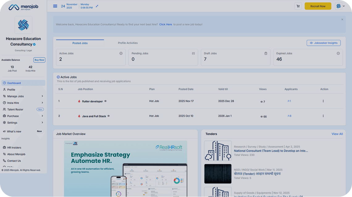The width and height of the screenshot is (352, 197).
Task: Click the Pending Jobs filter icon
Action: 193,53
